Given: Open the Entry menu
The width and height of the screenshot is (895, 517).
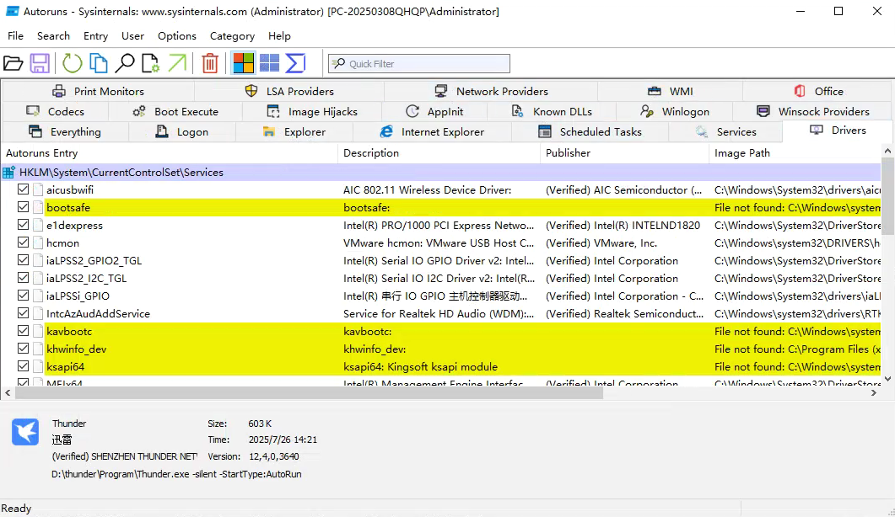Looking at the screenshot, I should (x=95, y=36).
